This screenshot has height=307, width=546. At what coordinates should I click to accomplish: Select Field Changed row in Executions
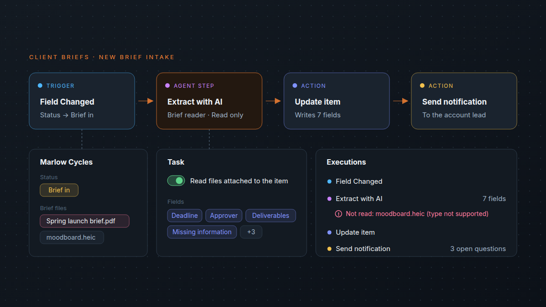(416, 181)
